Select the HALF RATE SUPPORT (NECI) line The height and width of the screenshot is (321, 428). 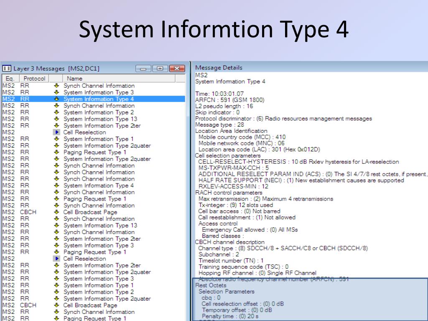tap(301, 180)
